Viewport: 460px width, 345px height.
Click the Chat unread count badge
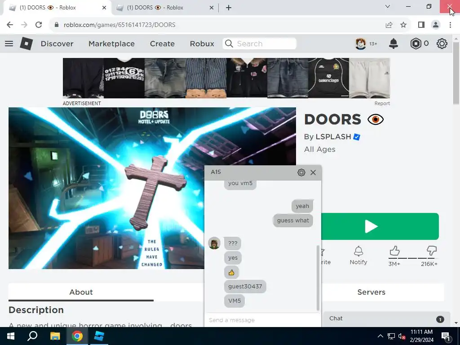(x=440, y=319)
